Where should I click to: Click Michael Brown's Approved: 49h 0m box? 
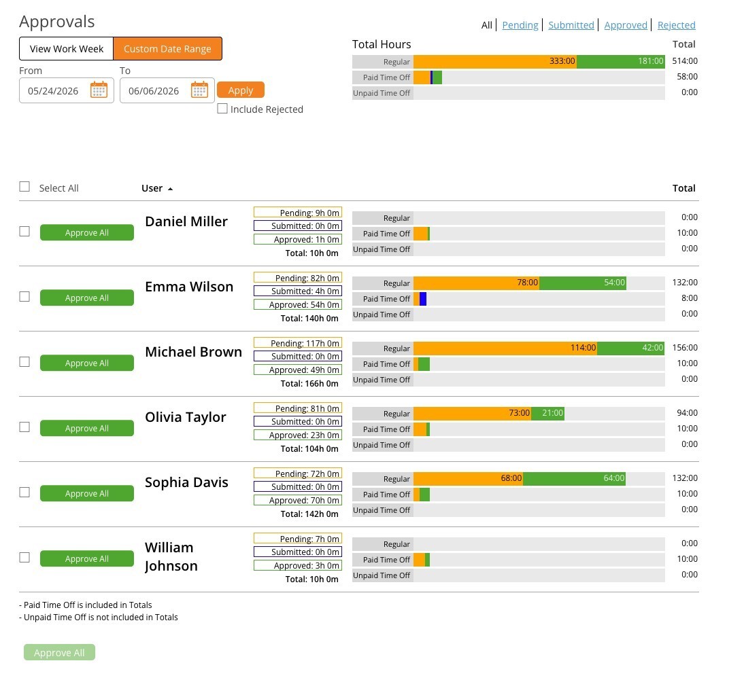[297, 370]
